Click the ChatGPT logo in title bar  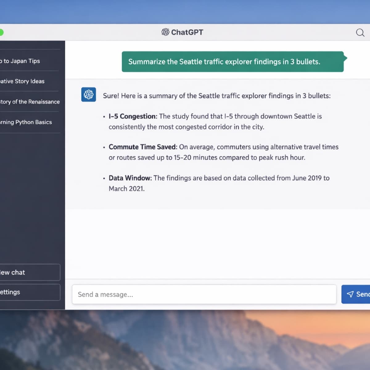click(x=165, y=32)
